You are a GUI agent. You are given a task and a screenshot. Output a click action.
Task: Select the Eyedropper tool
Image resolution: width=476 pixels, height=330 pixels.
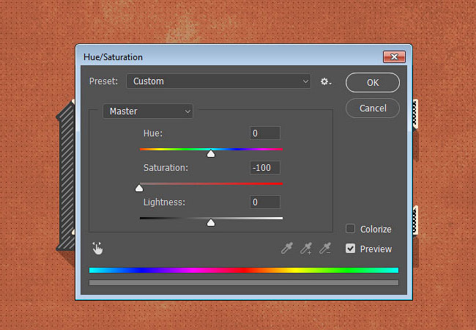tap(286, 248)
